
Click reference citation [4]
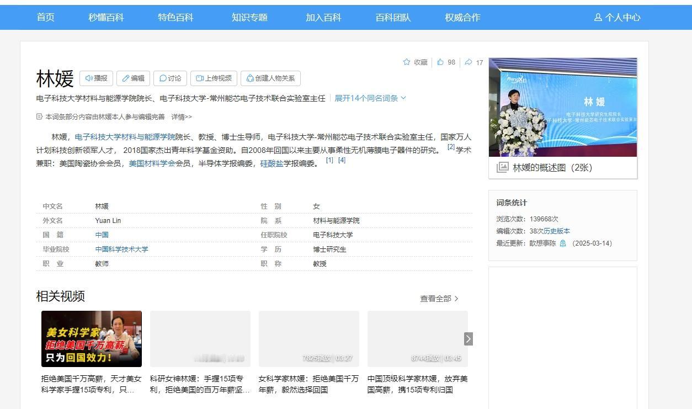[342, 160]
